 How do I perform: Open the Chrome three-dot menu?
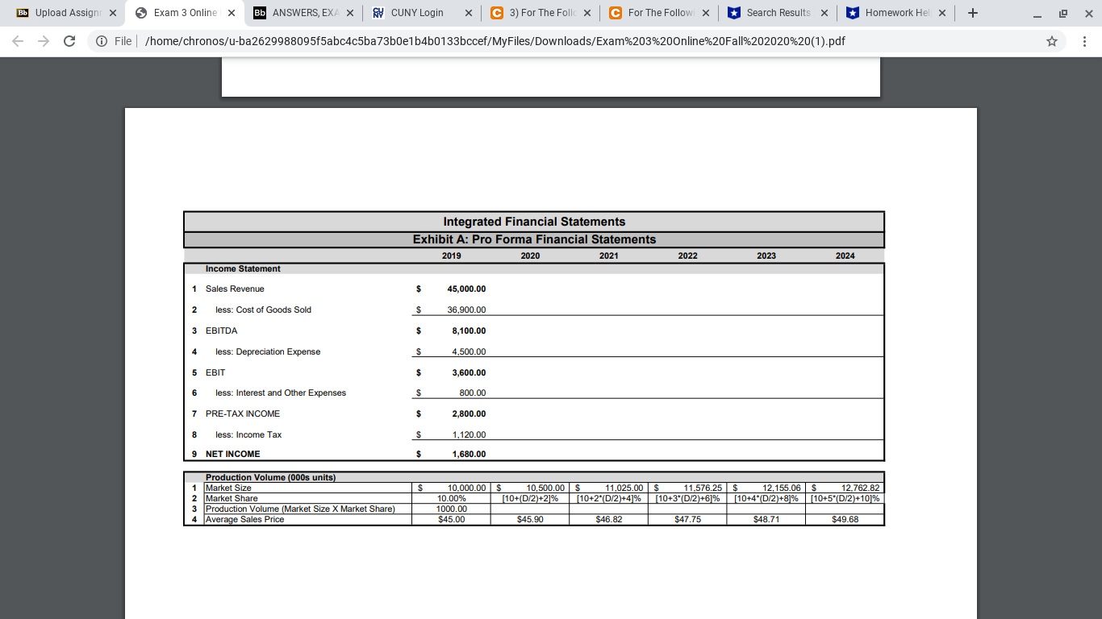1083,40
